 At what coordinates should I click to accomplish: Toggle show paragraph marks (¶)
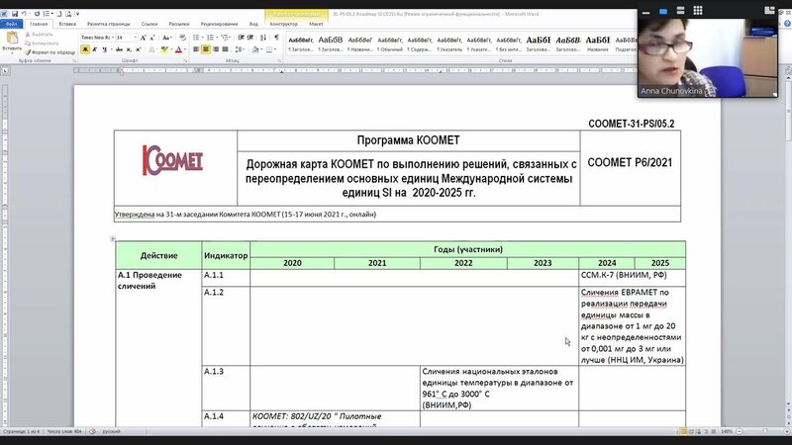click(274, 38)
